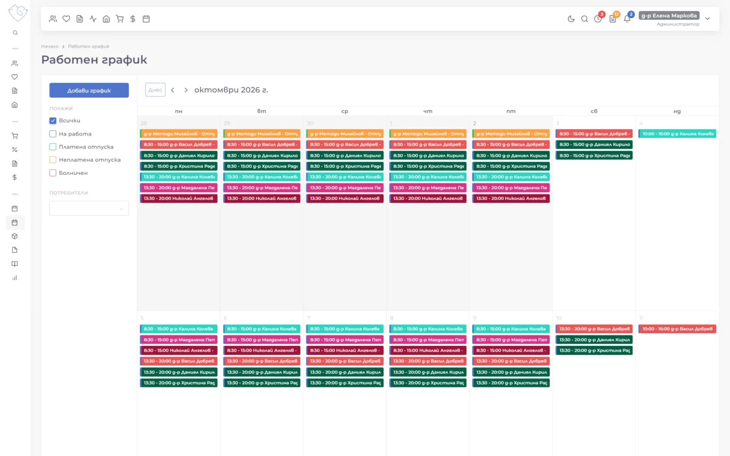Open notifications bell icon
Image resolution: width=730 pixels, height=456 pixels.
[x=627, y=19]
